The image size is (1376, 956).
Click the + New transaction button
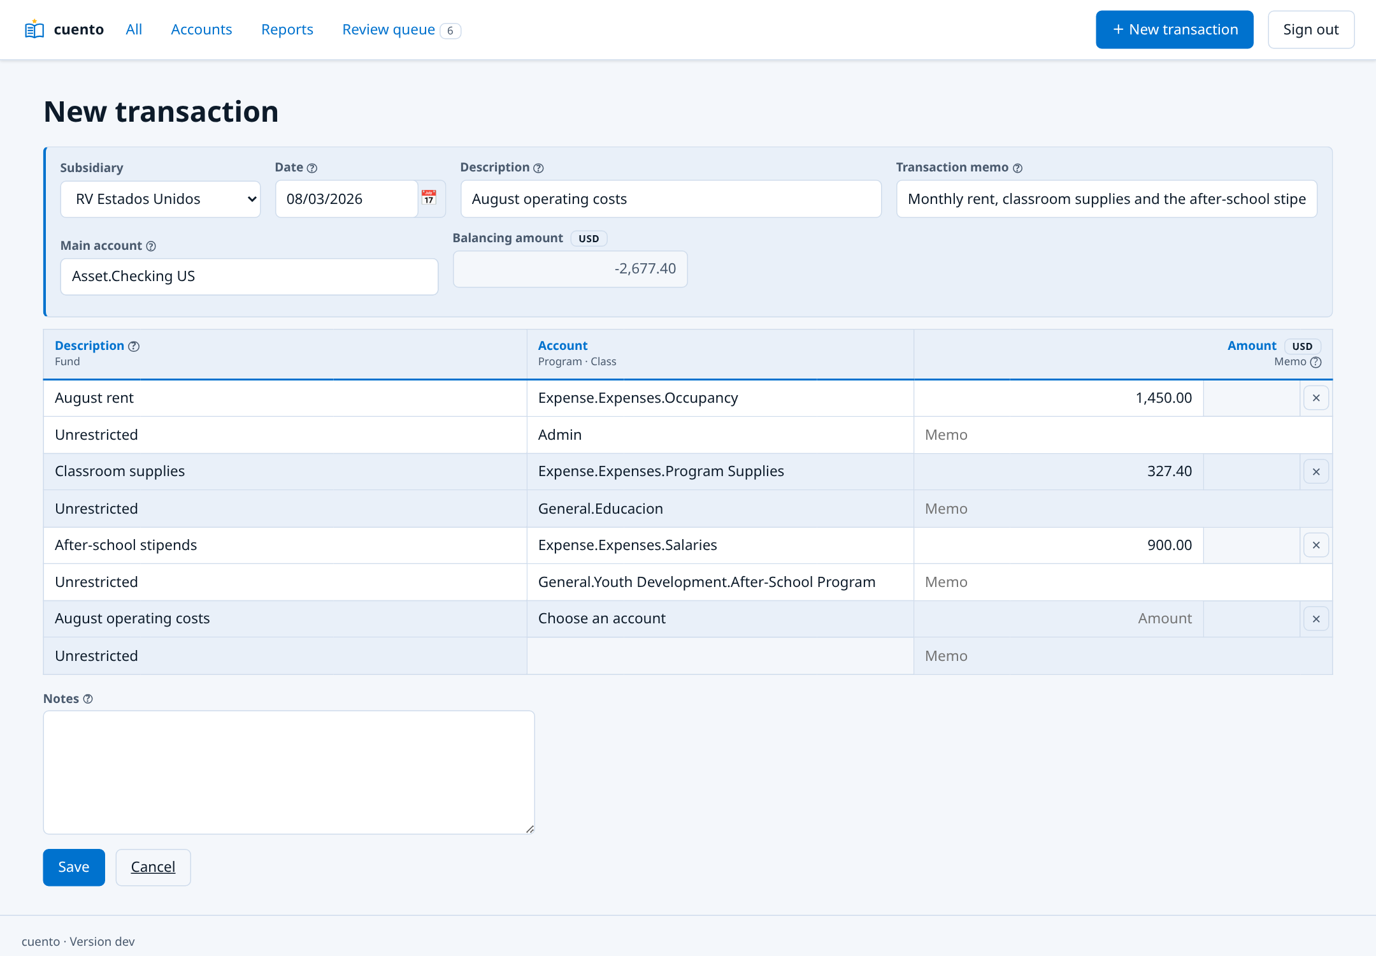tap(1175, 29)
